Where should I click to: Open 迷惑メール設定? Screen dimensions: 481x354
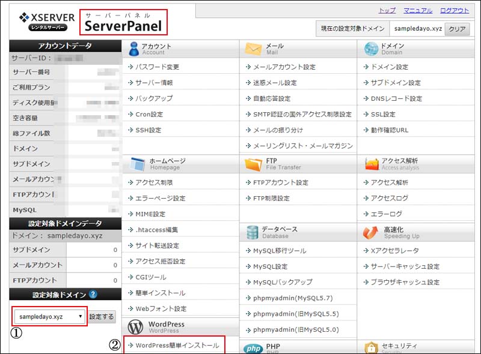(x=275, y=83)
